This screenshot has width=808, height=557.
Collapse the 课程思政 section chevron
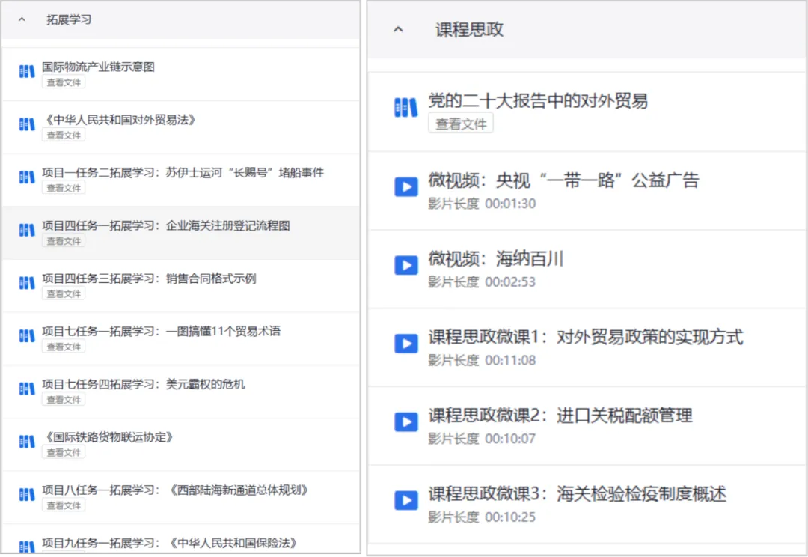[x=398, y=30]
